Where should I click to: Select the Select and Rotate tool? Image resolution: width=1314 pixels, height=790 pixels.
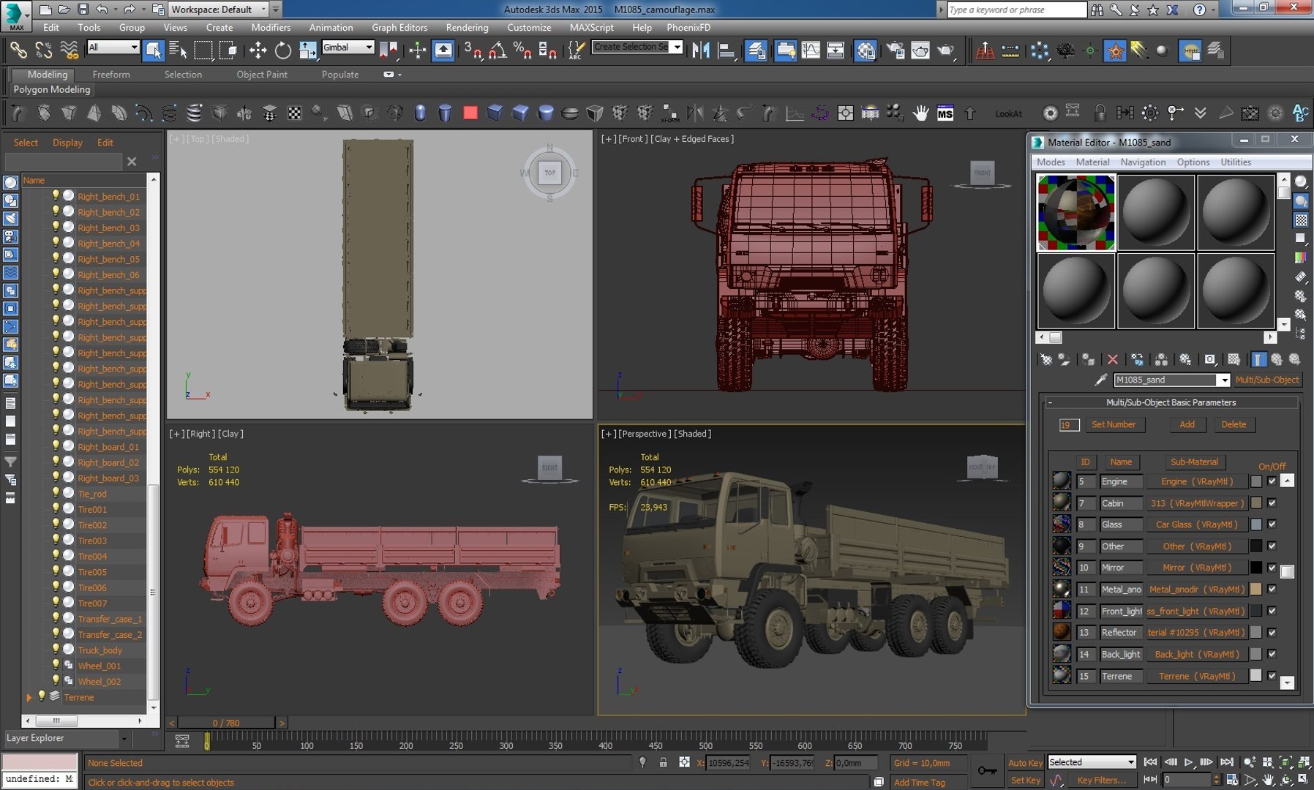click(x=282, y=50)
